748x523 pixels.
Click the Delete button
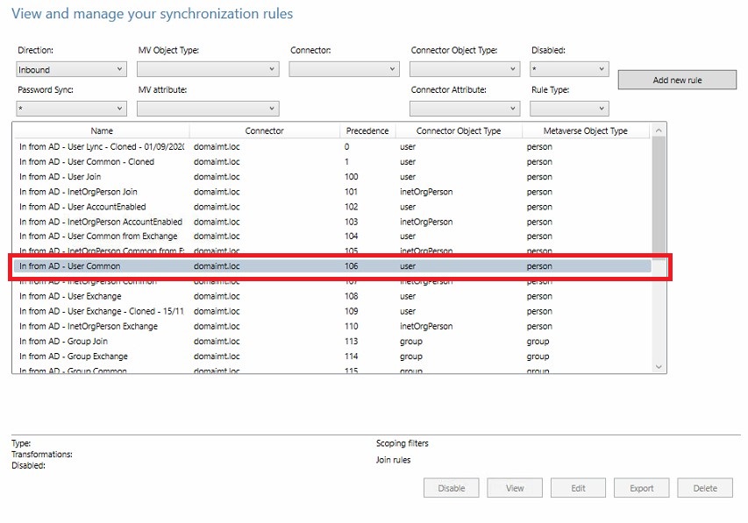pyautogui.click(x=705, y=488)
